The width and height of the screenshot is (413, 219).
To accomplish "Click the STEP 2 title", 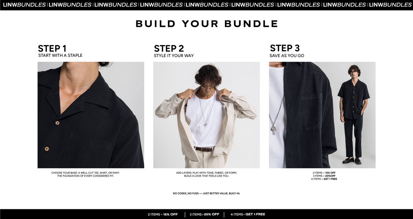I will click(x=169, y=49).
